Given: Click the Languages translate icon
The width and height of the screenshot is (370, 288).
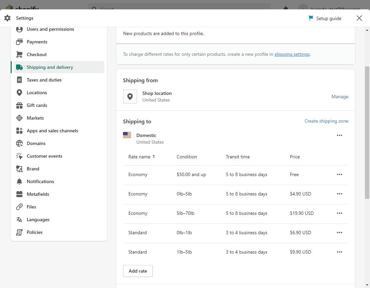Looking at the screenshot, I should click(19, 220).
